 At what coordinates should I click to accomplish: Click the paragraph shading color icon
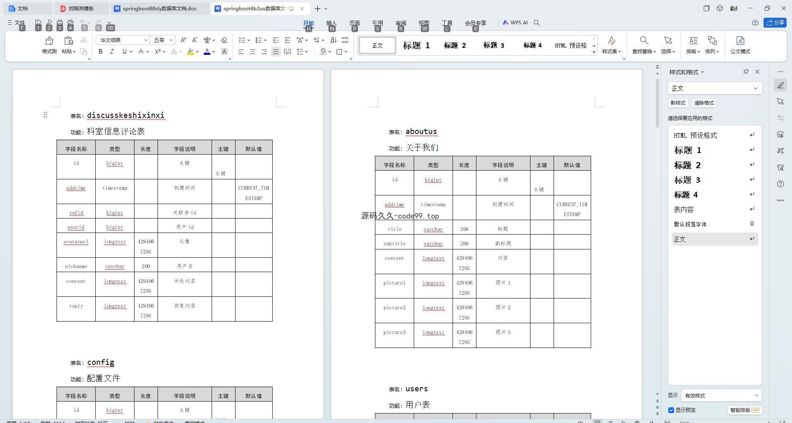tap(323, 52)
